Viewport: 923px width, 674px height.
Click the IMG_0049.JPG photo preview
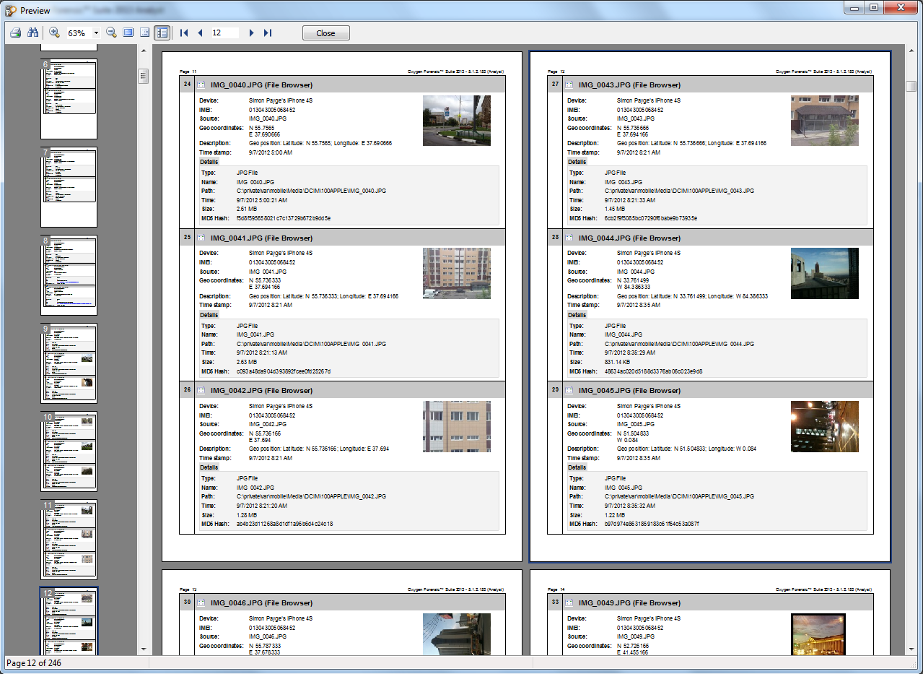pyautogui.click(x=818, y=634)
